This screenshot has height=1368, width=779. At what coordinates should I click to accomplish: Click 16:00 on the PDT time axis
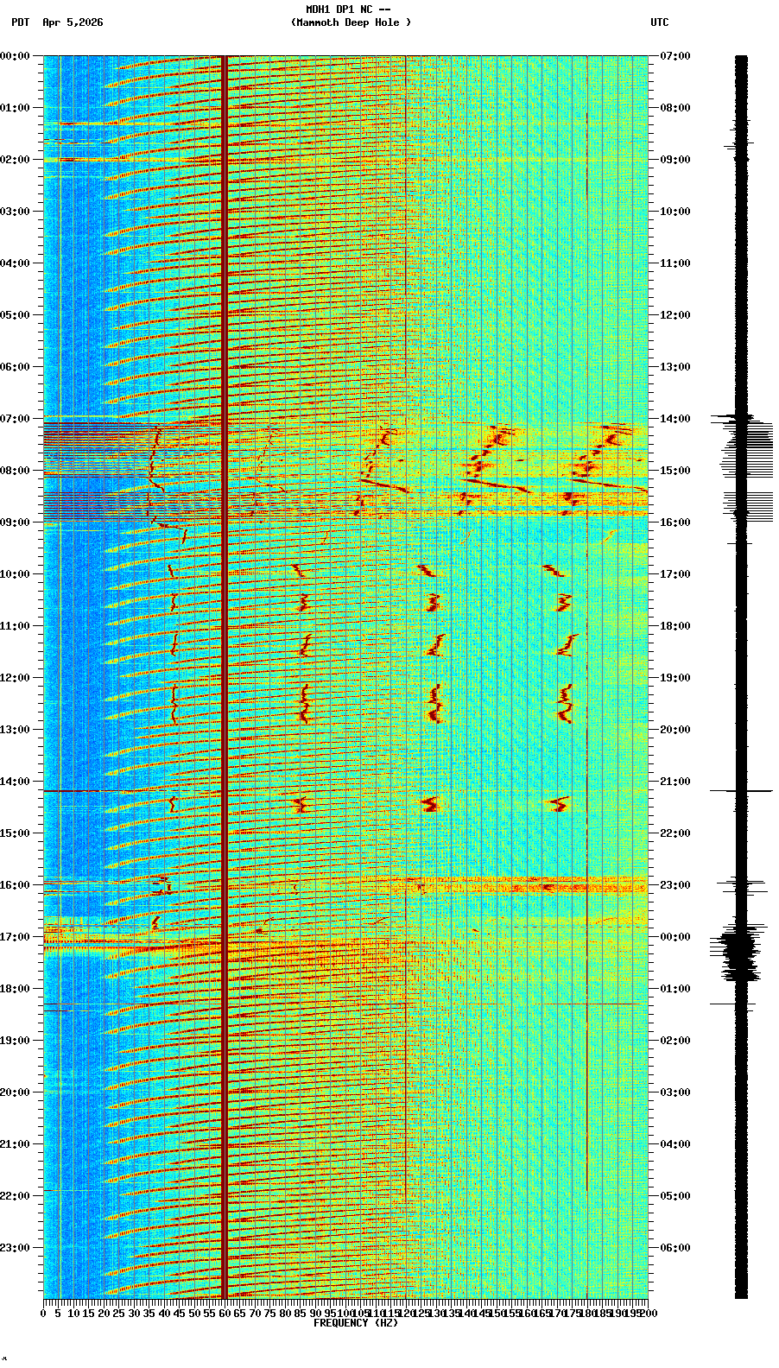15,885
